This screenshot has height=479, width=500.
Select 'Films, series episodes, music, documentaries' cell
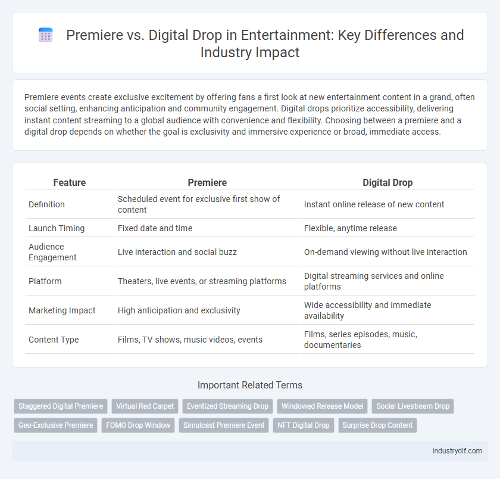(387, 340)
